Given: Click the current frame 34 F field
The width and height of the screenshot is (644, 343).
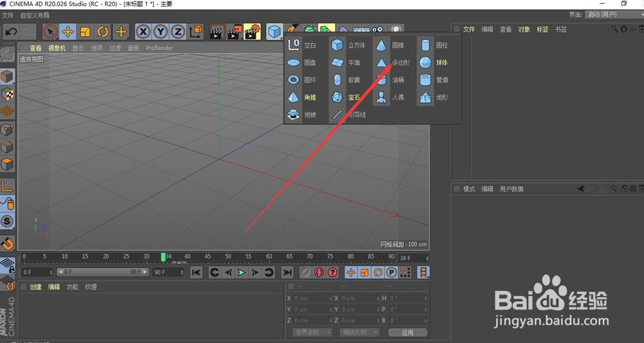Looking at the screenshot, I should [x=413, y=258].
